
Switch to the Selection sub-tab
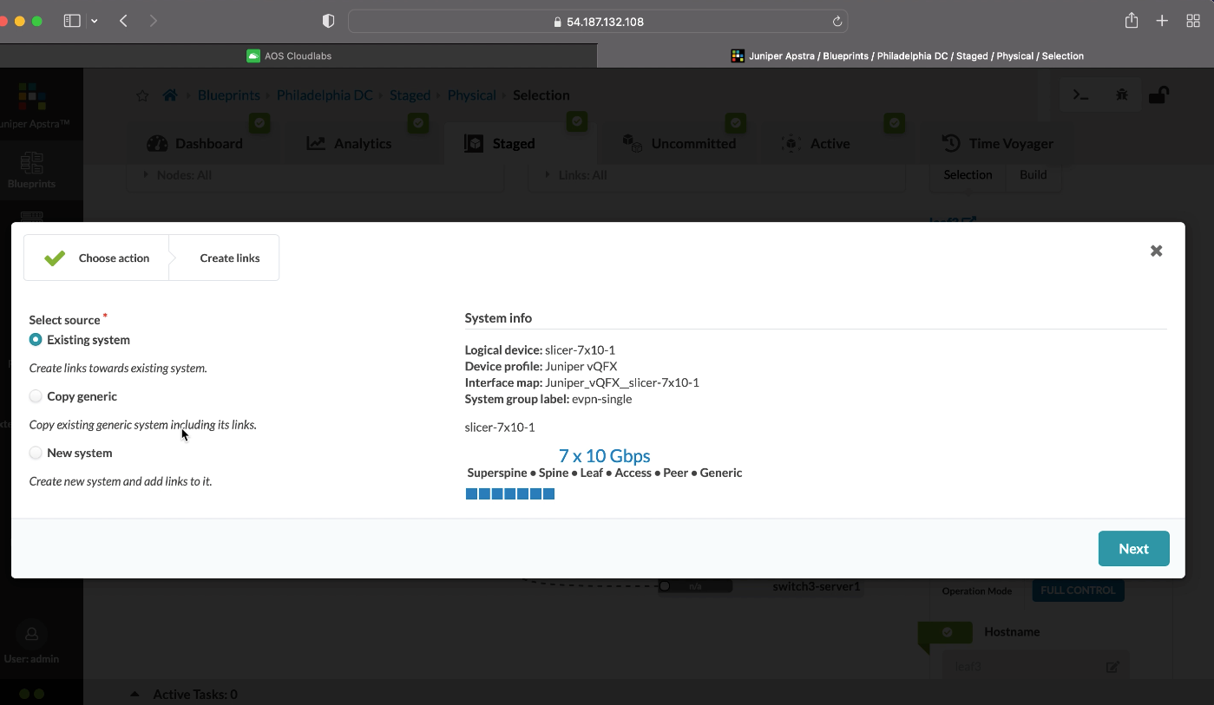[x=968, y=174]
